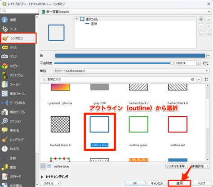
Task: Open the ミリメートル unit dropdown
Action: click(131, 71)
